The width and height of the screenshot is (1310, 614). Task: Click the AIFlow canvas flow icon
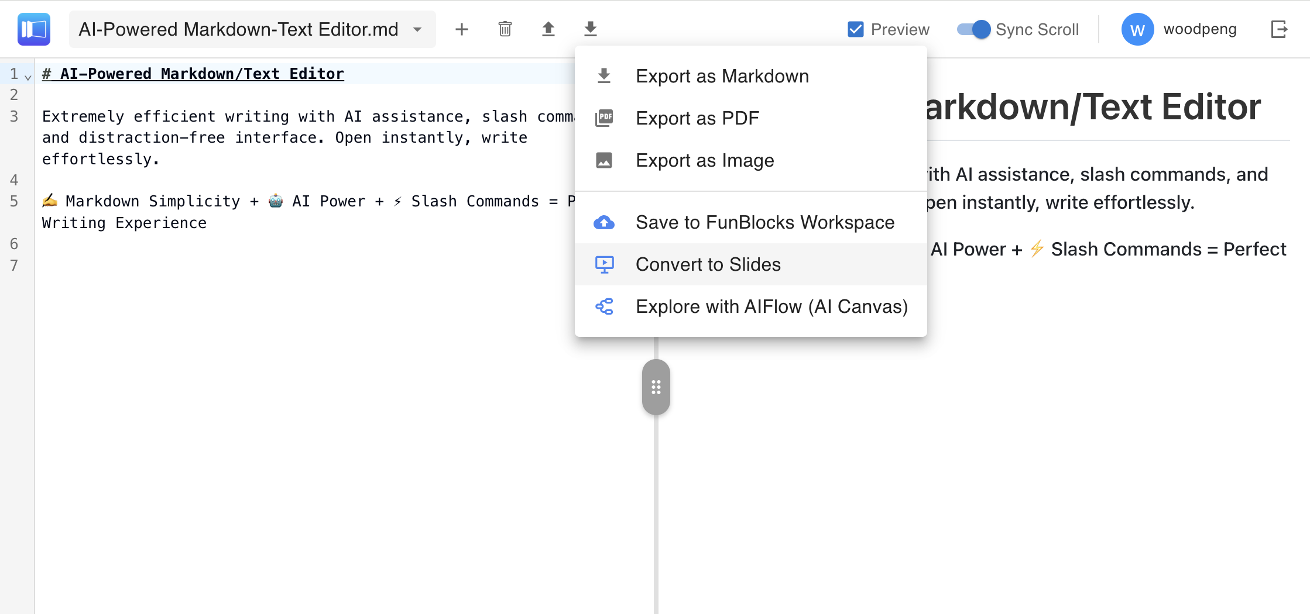pyautogui.click(x=604, y=306)
